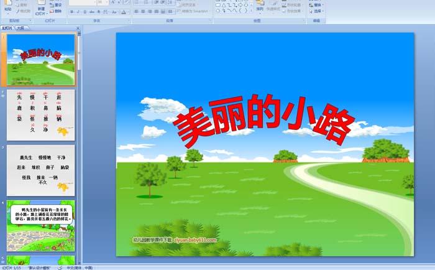Toggle Italic formatting
The height and width of the screenshot is (270, 435).
78,12
